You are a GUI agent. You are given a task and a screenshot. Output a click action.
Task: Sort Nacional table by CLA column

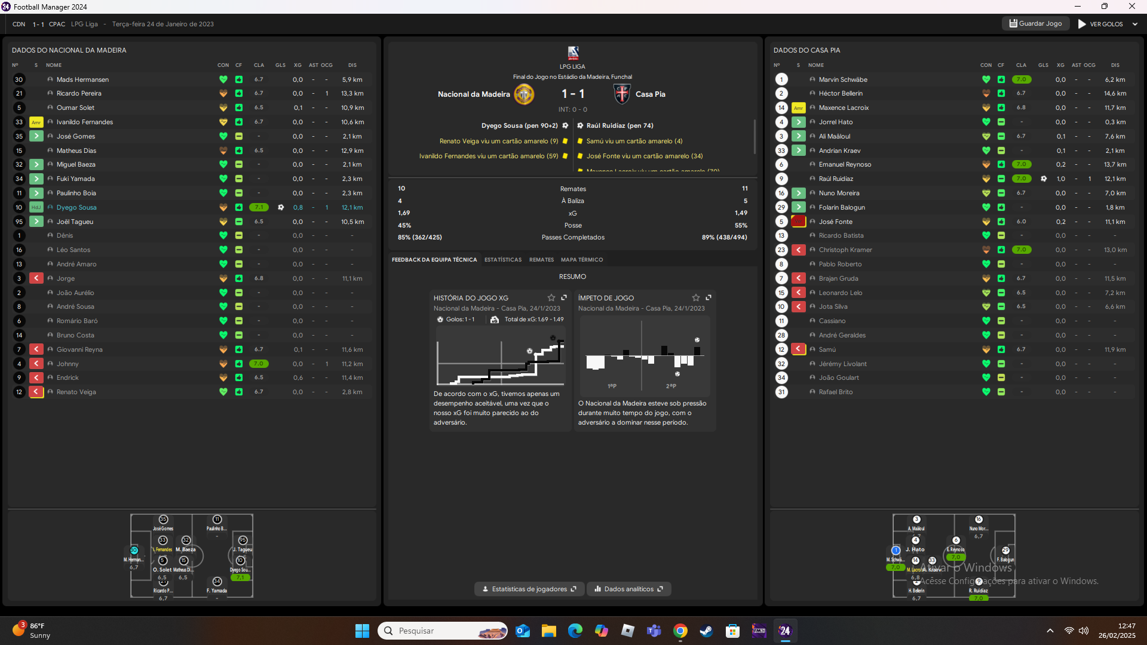tap(259, 65)
